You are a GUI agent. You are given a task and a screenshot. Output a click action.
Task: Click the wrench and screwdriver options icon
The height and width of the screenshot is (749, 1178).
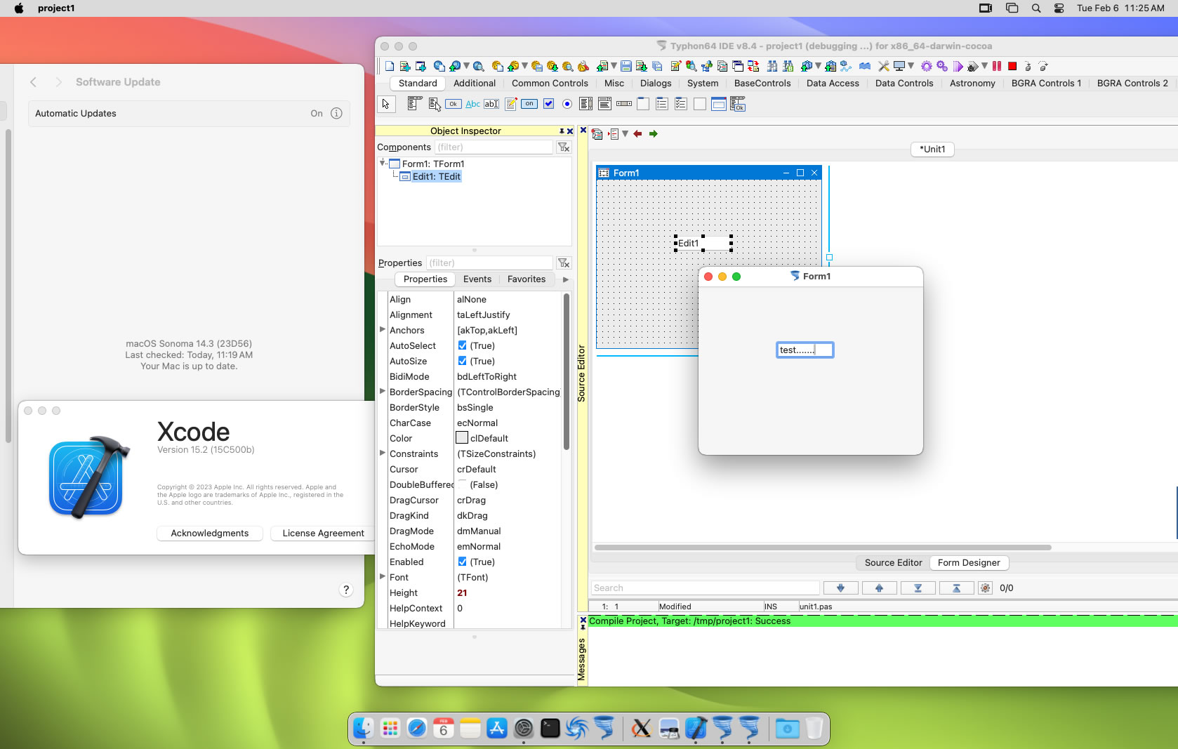pos(884,66)
